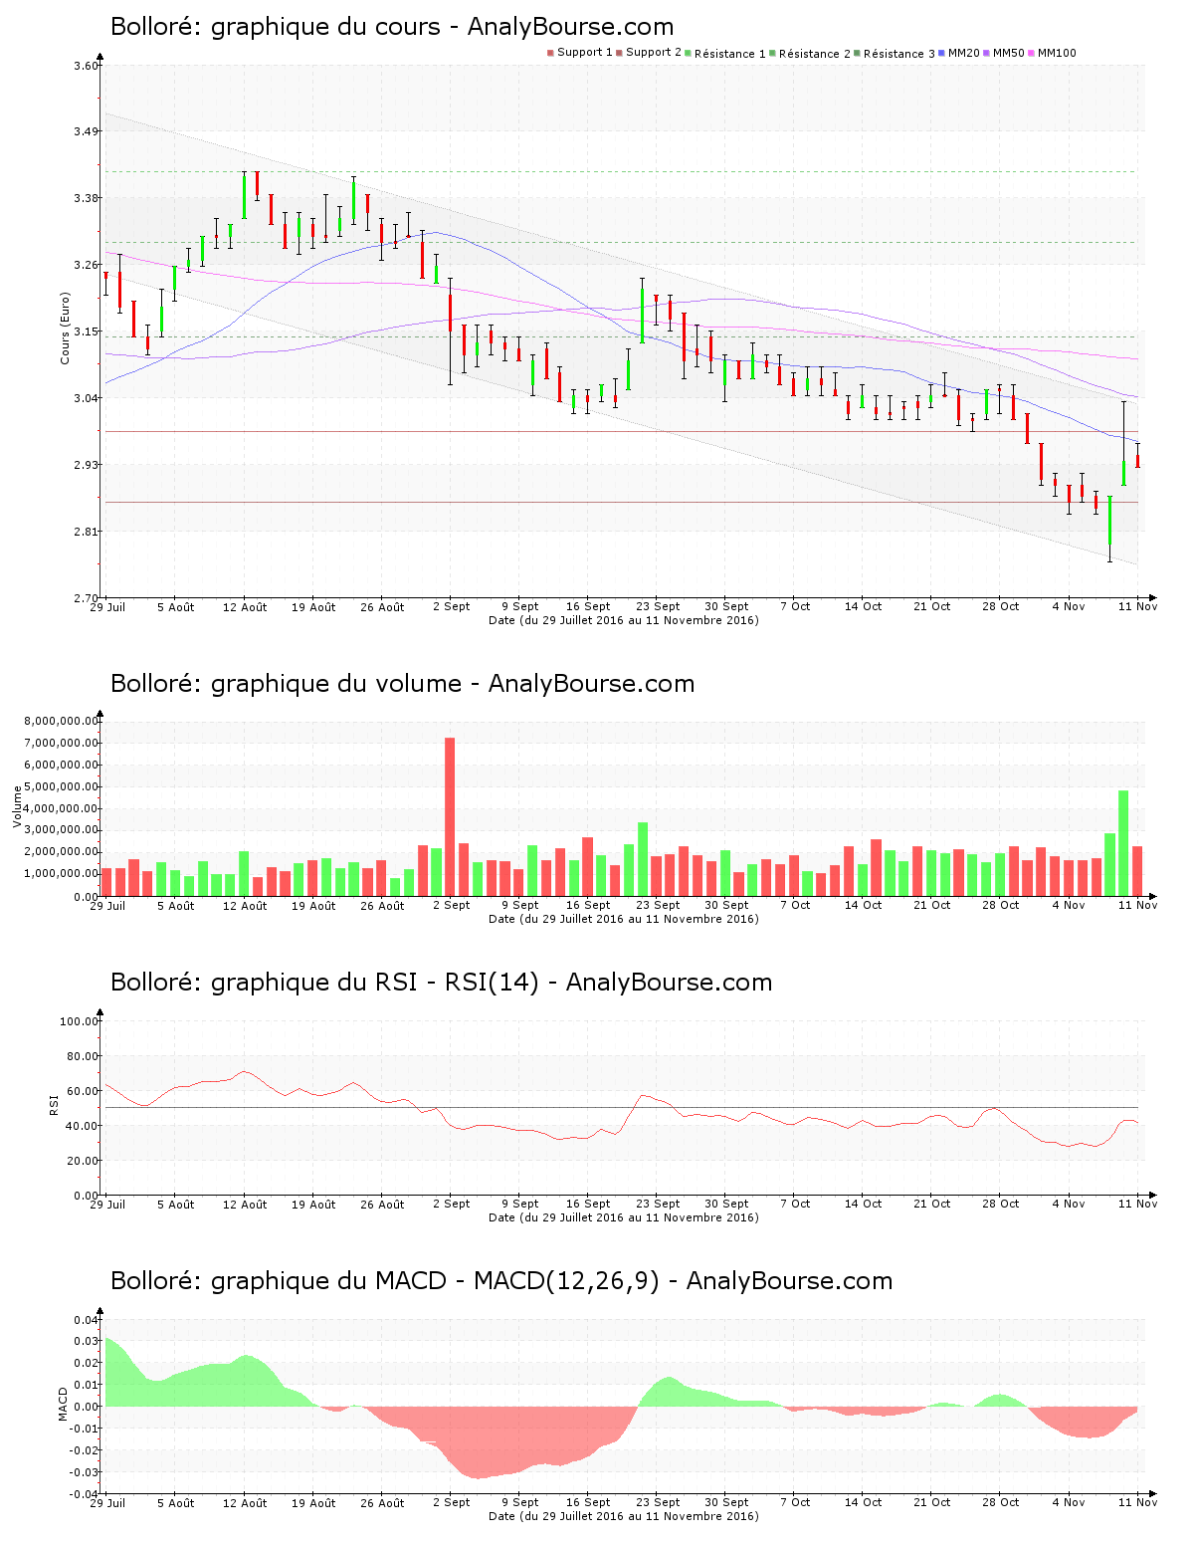Click the MM20 blue legend marker

click(x=943, y=51)
